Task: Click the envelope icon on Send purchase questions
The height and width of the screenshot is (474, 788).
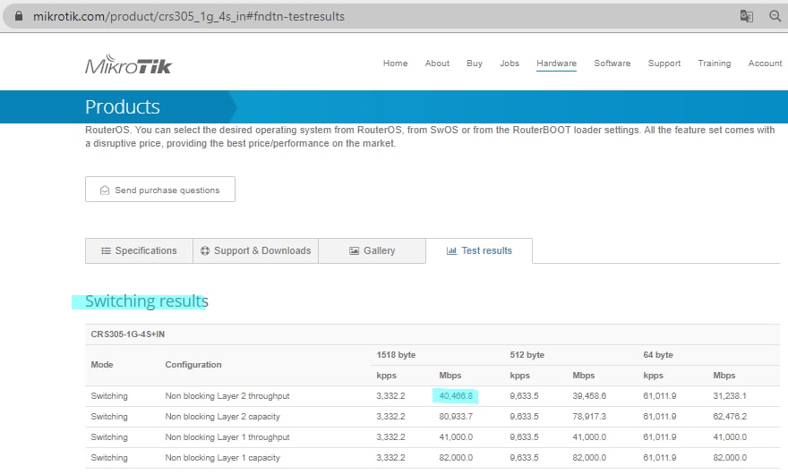Action: pyautogui.click(x=105, y=190)
